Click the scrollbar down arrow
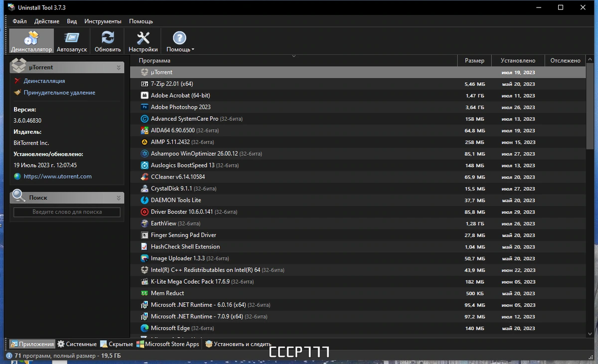Image resolution: width=598 pixels, height=364 pixels. pyautogui.click(x=591, y=334)
